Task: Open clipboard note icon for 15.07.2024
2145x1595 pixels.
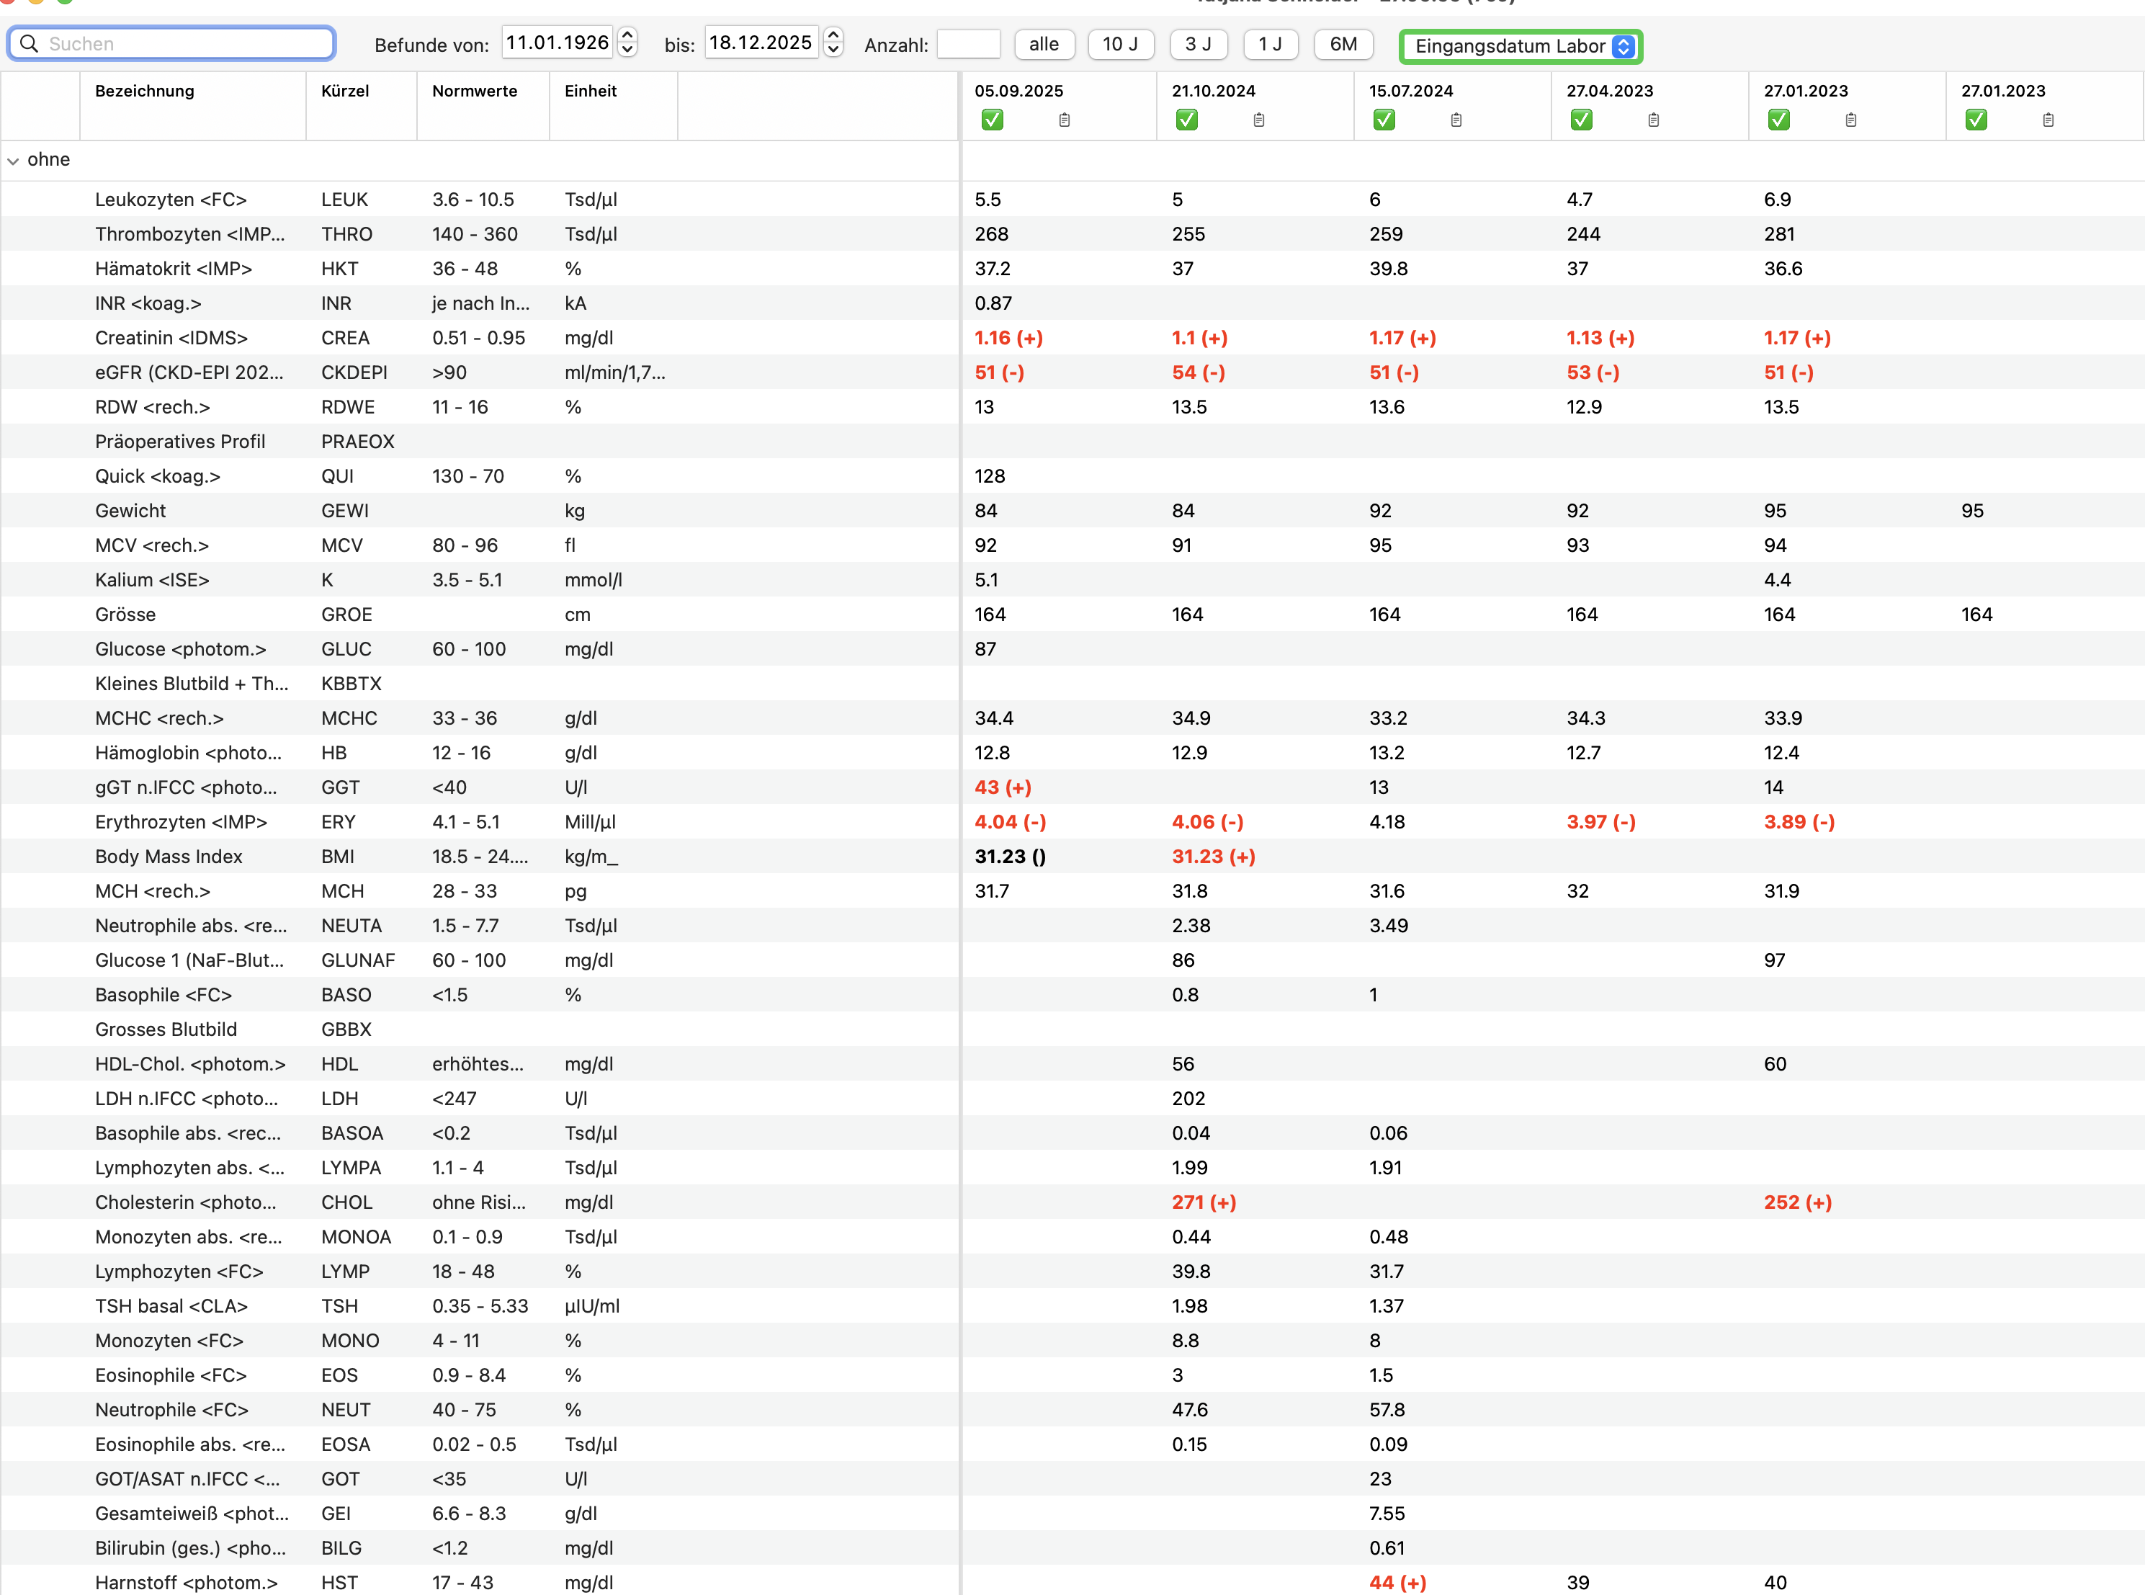Action: (1456, 120)
